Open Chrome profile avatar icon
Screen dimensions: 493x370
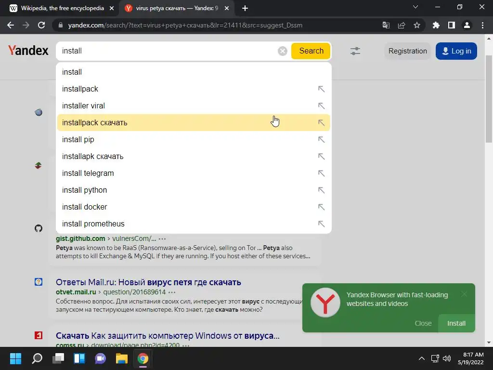tap(467, 25)
